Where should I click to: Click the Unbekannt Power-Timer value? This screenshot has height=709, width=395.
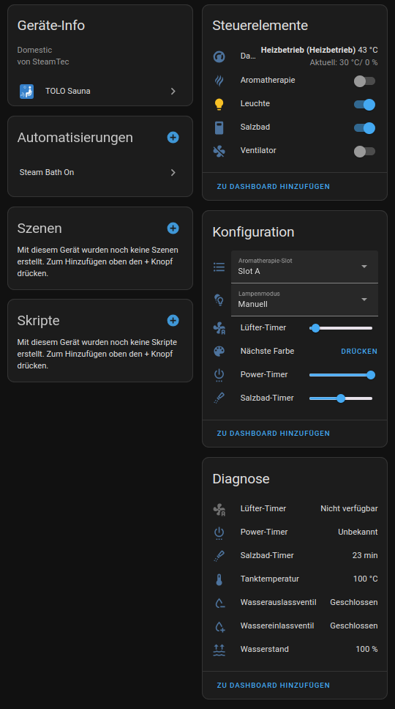(x=358, y=532)
